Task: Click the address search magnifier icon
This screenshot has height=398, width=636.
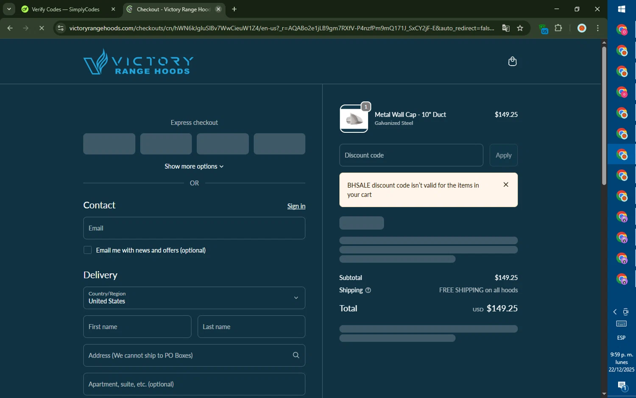Action: 296,355
